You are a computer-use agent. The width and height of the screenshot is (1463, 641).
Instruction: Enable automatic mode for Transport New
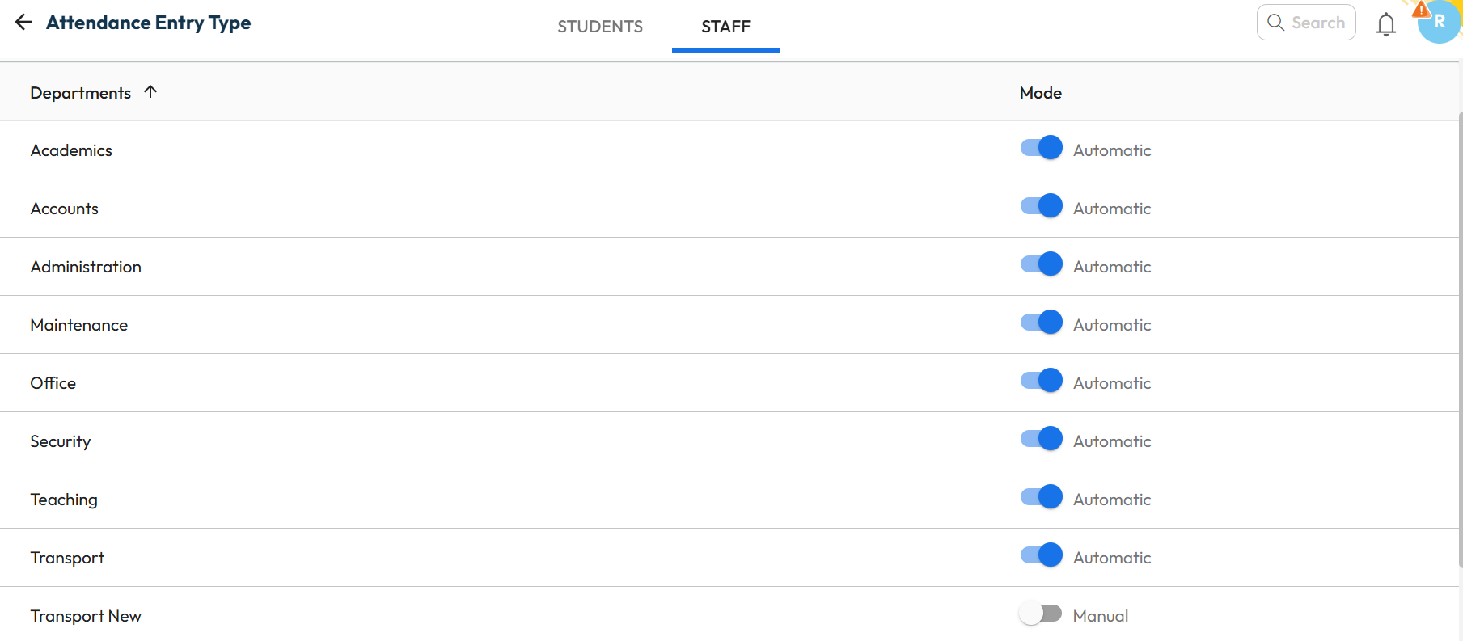point(1041,614)
